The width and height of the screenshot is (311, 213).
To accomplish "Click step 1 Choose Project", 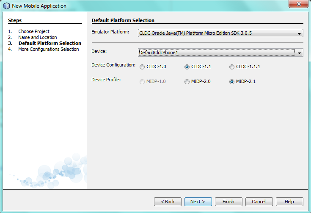I will point(34,31).
